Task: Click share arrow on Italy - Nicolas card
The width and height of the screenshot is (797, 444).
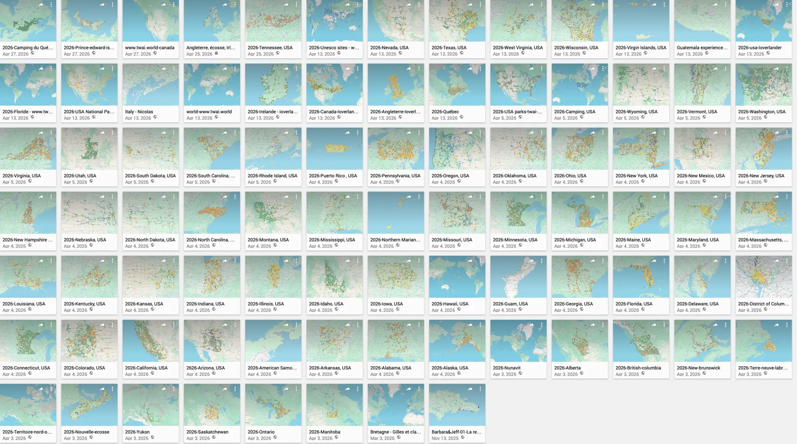Action: point(163,69)
